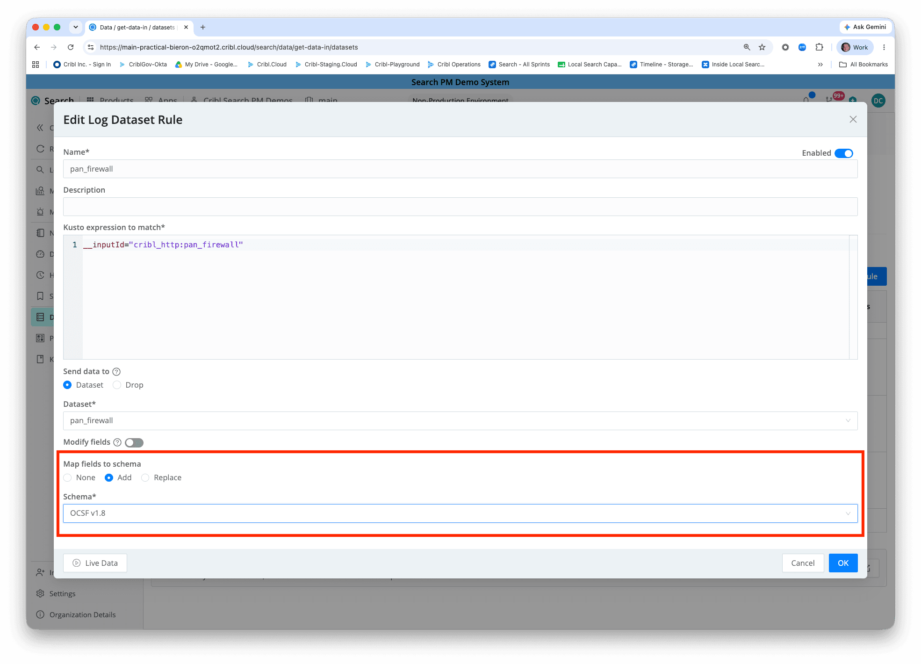Click the Ask Gemini button

(x=864, y=27)
